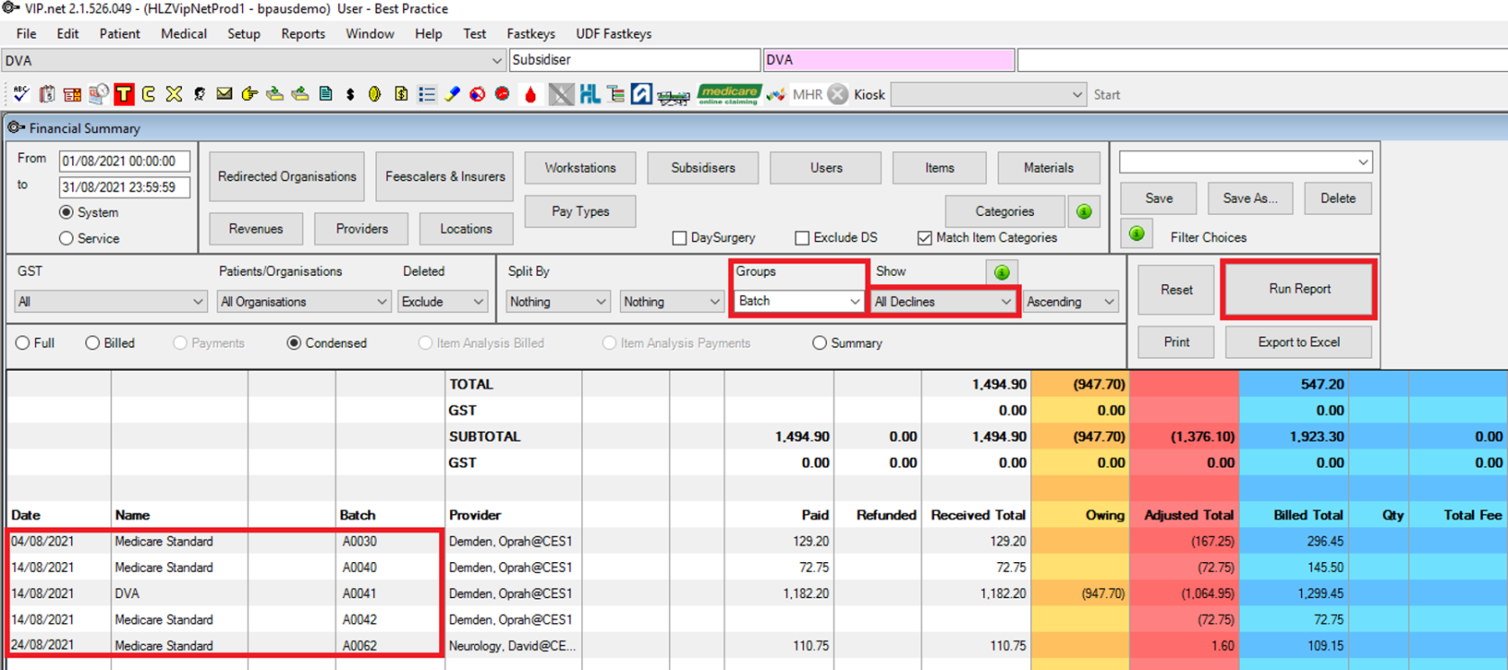1508x670 pixels.
Task: Click the gold coin toolbar icon
Action: [375, 94]
